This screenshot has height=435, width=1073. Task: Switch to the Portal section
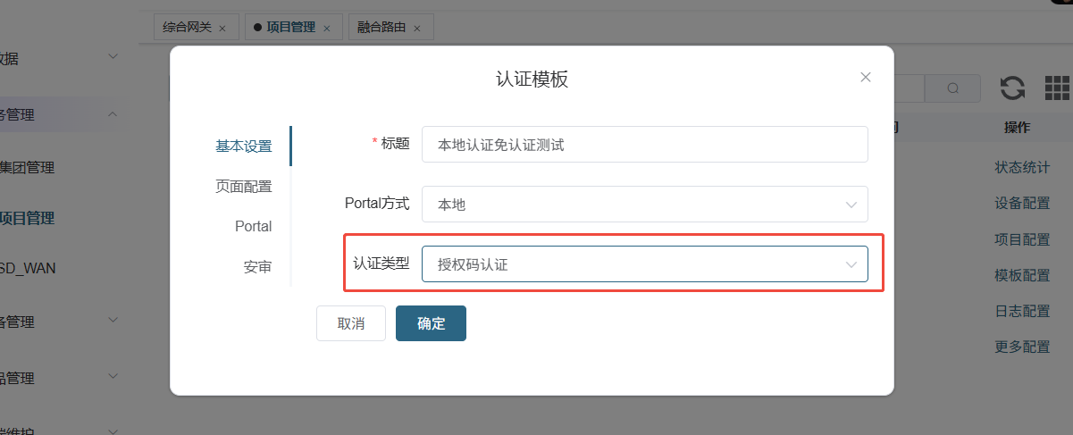coord(253,227)
